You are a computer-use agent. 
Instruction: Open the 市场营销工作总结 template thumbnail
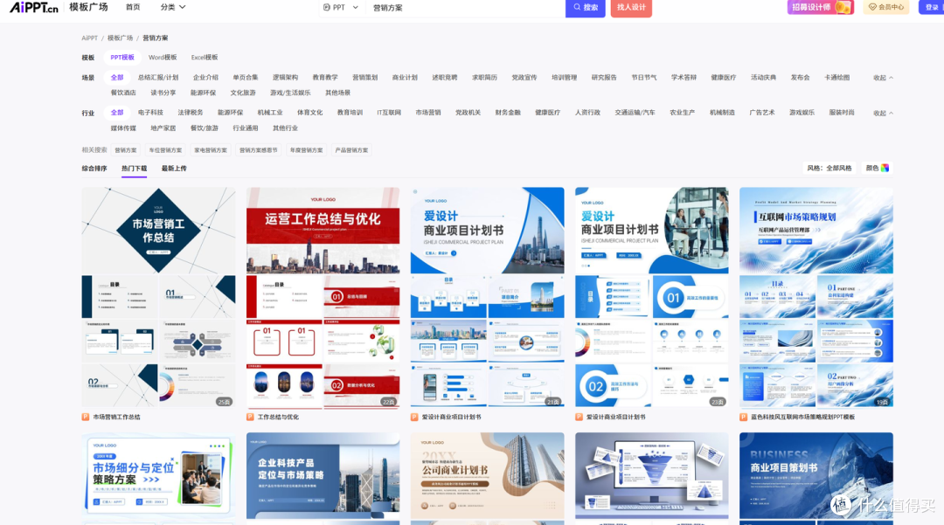[x=158, y=297]
